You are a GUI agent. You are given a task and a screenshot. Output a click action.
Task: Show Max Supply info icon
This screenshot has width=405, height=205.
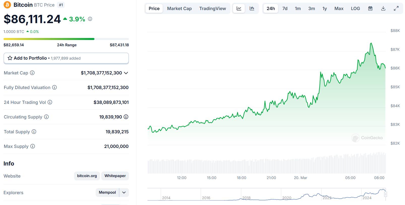click(x=32, y=146)
